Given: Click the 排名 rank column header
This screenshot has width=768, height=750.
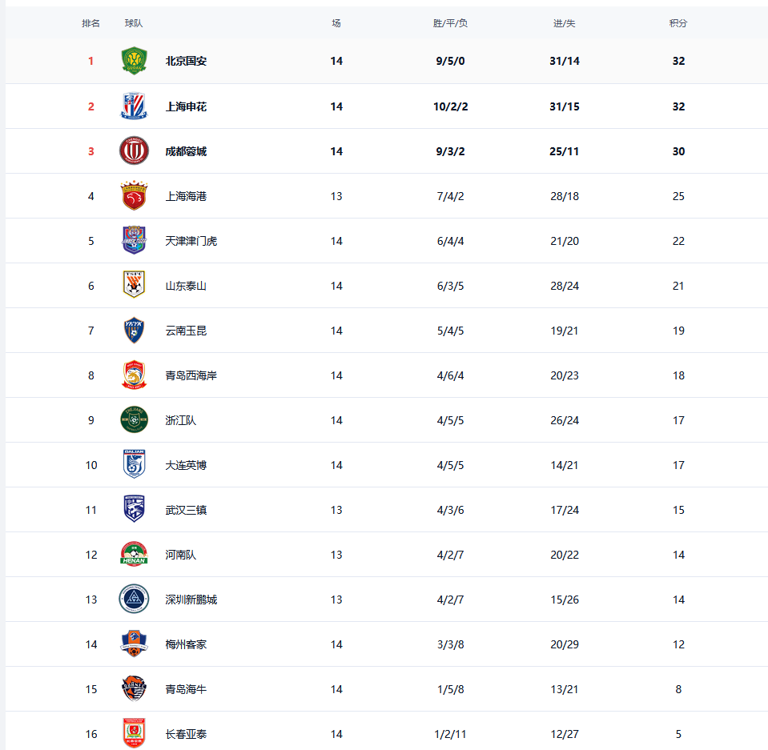Looking at the screenshot, I should (x=90, y=23).
